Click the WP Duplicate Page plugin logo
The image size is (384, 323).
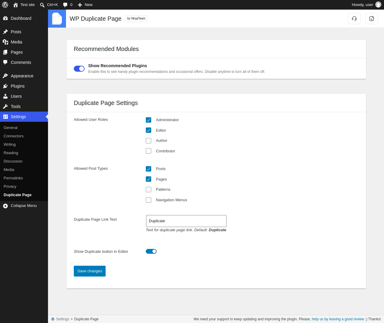(x=57, y=19)
